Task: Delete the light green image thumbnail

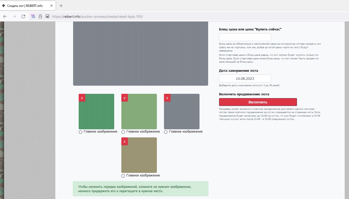Action: click(x=124, y=98)
